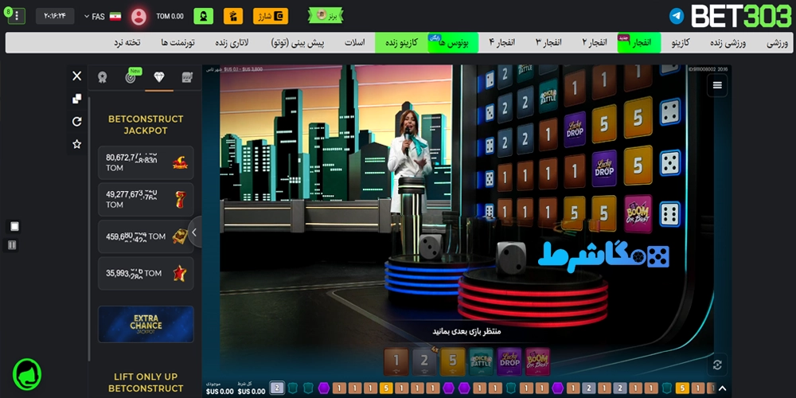
Task: Go to BET303 homepage via logo
Action: [x=741, y=16]
